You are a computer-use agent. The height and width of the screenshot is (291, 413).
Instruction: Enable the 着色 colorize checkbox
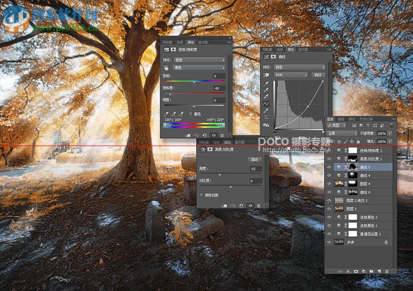click(x=190, y=114)
